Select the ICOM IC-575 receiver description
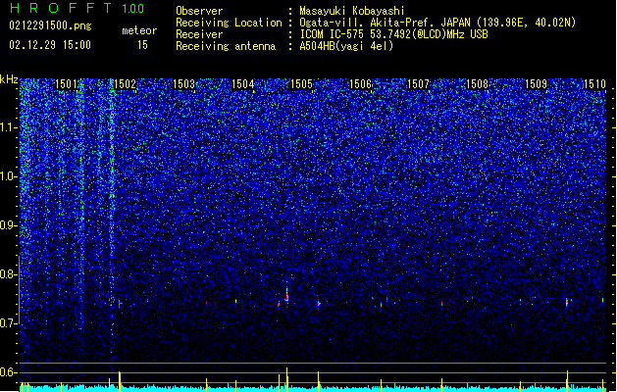Viewport: 617px width, 392px height. point(394,34)
